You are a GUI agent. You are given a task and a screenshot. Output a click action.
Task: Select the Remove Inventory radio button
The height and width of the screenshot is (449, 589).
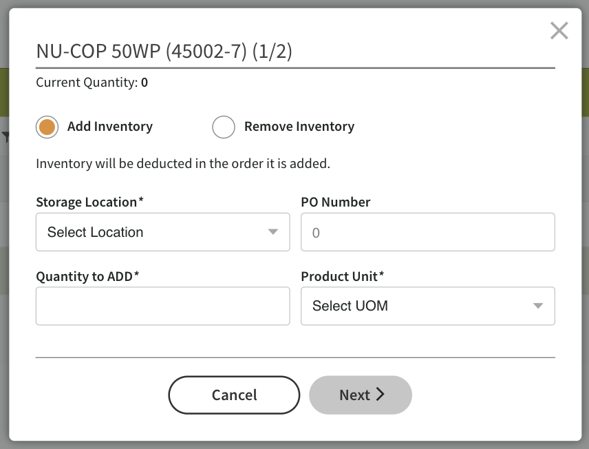point(223,127)
